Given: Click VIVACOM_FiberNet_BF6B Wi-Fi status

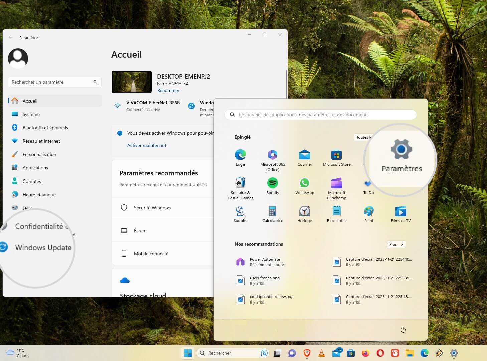Looking at the screenshot, I should point(147,106).
